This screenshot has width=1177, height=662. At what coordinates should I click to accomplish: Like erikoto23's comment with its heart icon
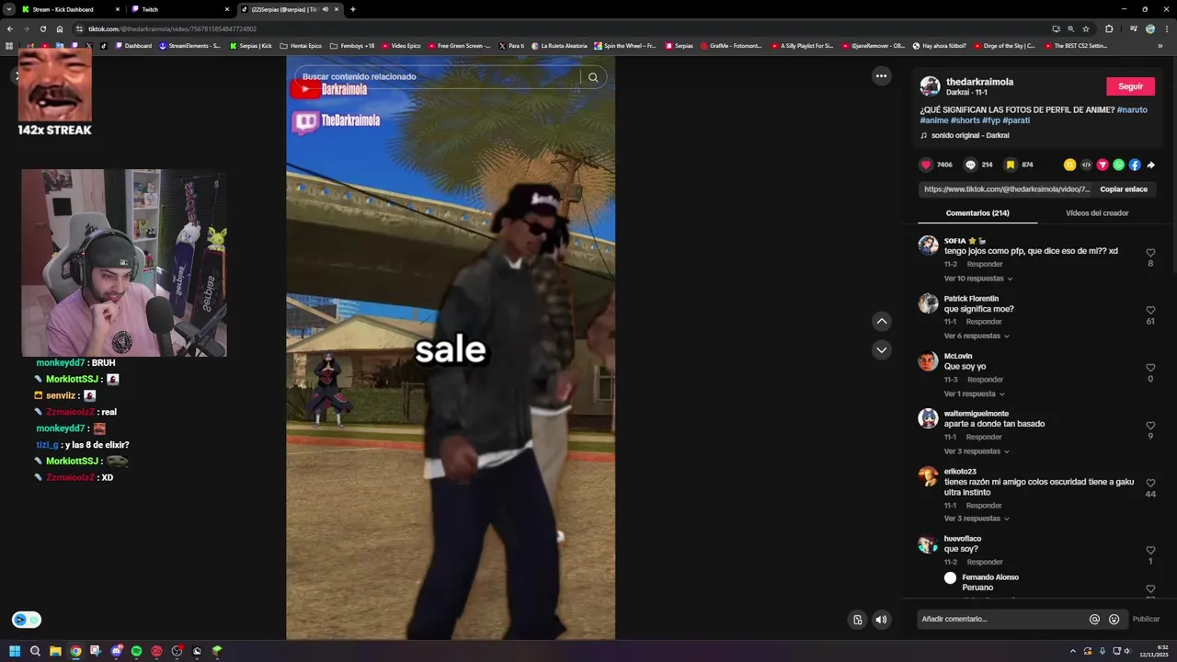click(x=1150, y=483)
